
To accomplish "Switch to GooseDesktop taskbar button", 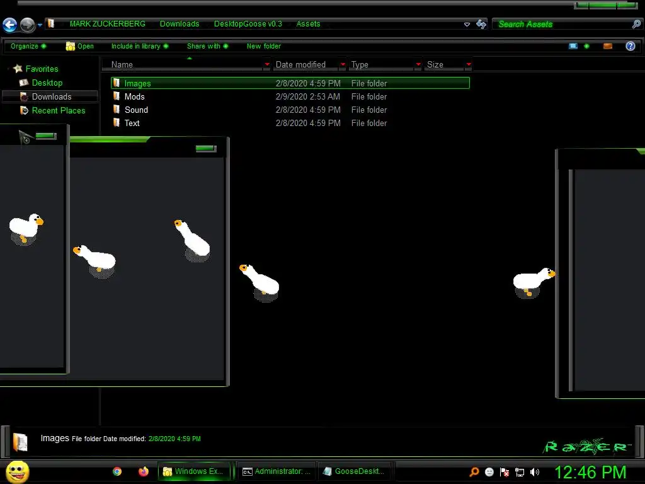I will coord(354,471).
